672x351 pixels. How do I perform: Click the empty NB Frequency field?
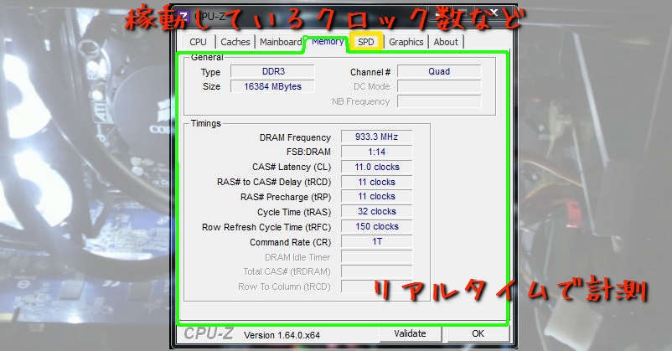[439, 101]
